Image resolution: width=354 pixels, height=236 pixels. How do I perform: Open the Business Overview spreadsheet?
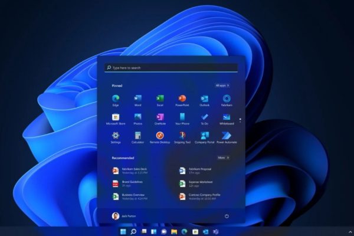(x=130, y=196)
